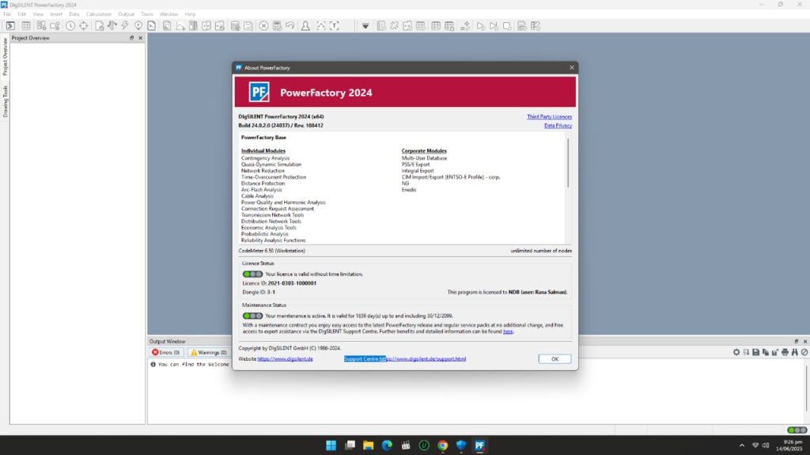810x455 pixels.
Task: Print the Output Window contents
Action: pyautogui.click(x=785, y=352)
